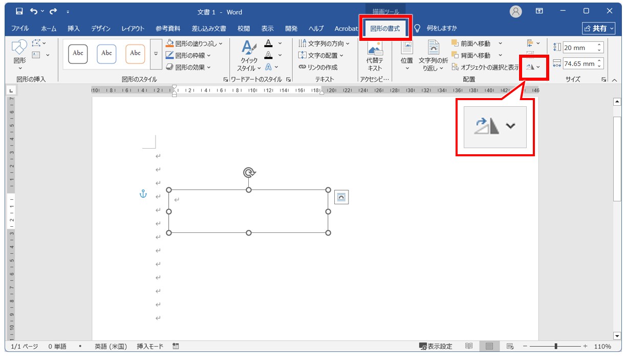Switch to the ホーム tab
Viewport: 626px width, 356px height.
(x=49, y=29)
